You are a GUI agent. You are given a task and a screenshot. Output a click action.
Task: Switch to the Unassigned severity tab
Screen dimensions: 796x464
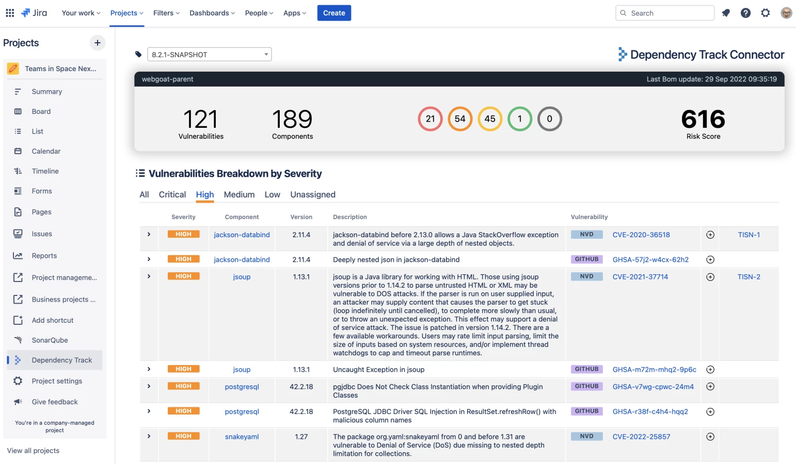coord(313,195)
